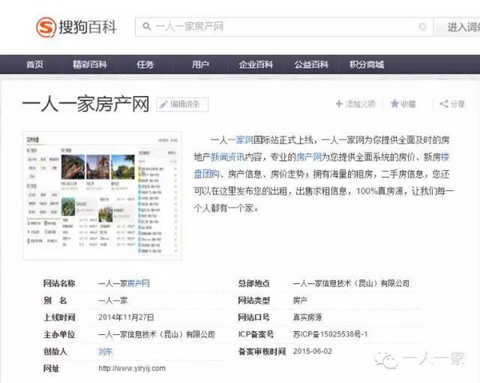This screenshot has width=480, height=383.
Task: Click the plus 添加义项 icon
Action: pyautogui.click(x=339, y=104)
